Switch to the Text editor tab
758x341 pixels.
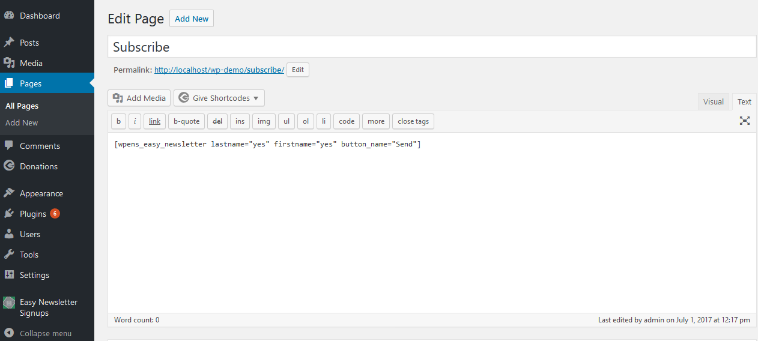click(x=744, y=101)
